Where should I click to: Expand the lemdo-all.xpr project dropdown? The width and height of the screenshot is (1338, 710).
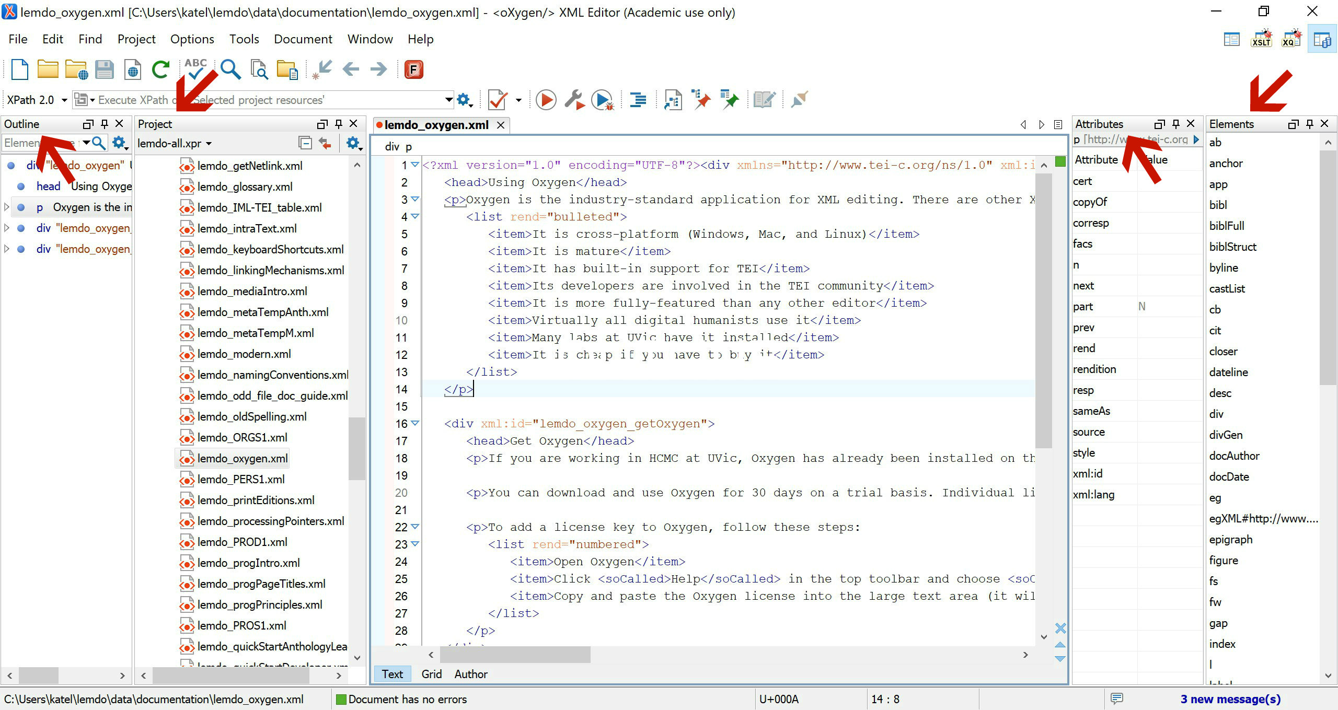coord(209,144)
